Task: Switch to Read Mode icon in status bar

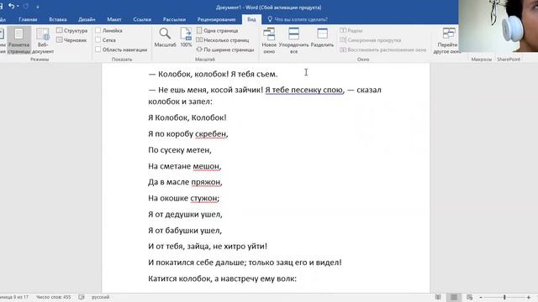Action: (x=438, y=297)
